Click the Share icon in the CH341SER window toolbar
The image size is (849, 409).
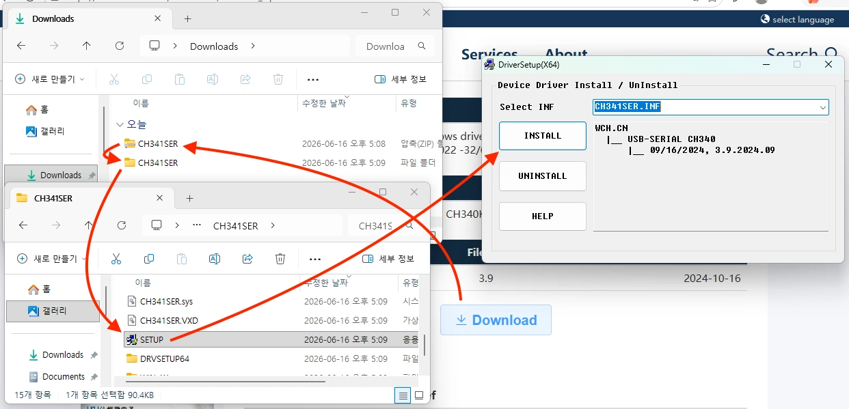[247, 259]
